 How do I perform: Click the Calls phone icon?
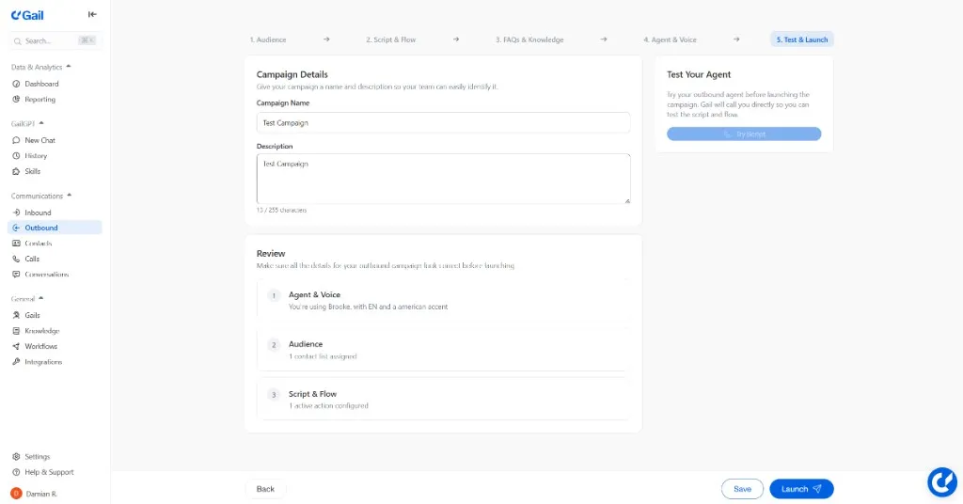click(x=16, y=260)
